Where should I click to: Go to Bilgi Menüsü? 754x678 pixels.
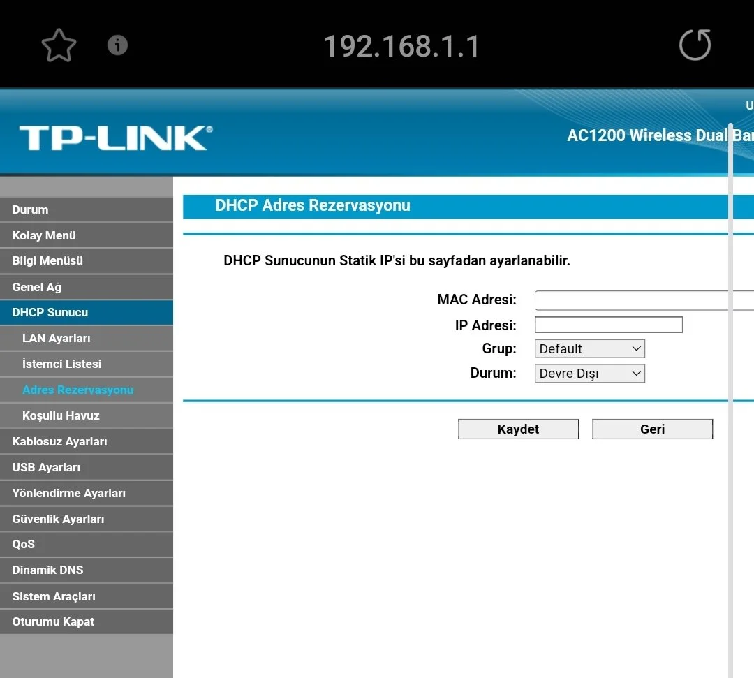[x=87, y=261]
